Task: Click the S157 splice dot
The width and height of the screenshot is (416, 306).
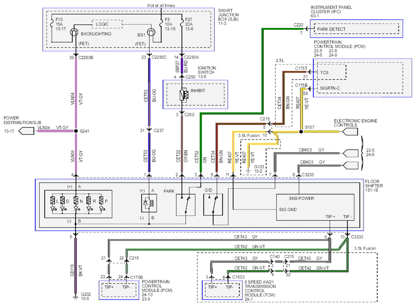Action: (301, 131)
